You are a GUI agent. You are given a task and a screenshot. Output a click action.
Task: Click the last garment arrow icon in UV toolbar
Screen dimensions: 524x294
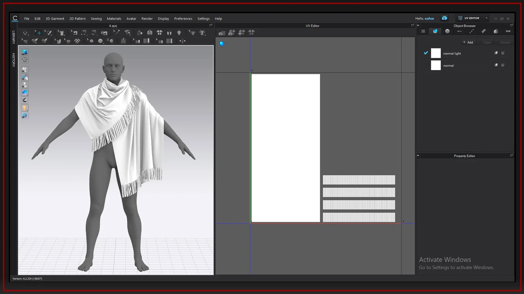[x=252, y=32]
